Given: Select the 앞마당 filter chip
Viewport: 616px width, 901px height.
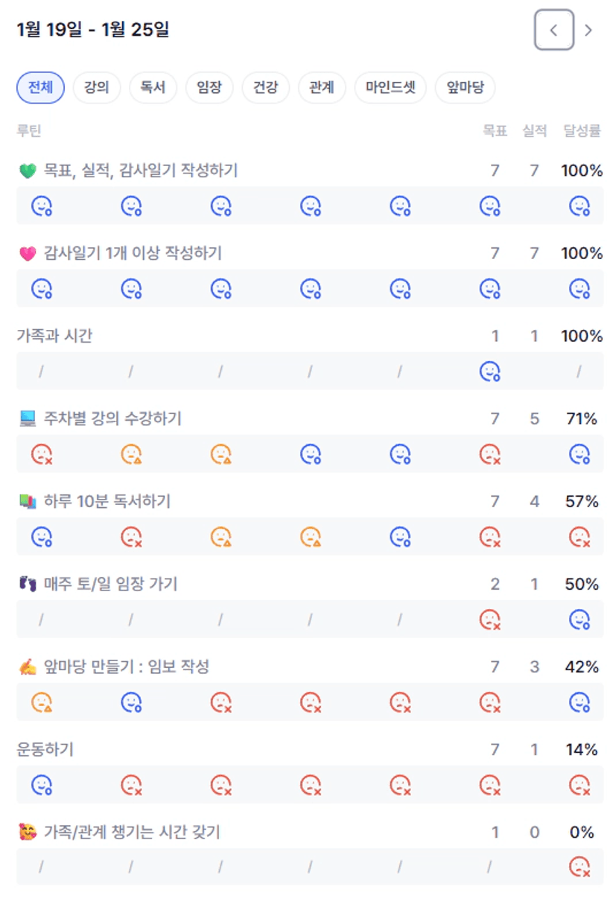Looking at the screenshot, I should coord(465,88).
